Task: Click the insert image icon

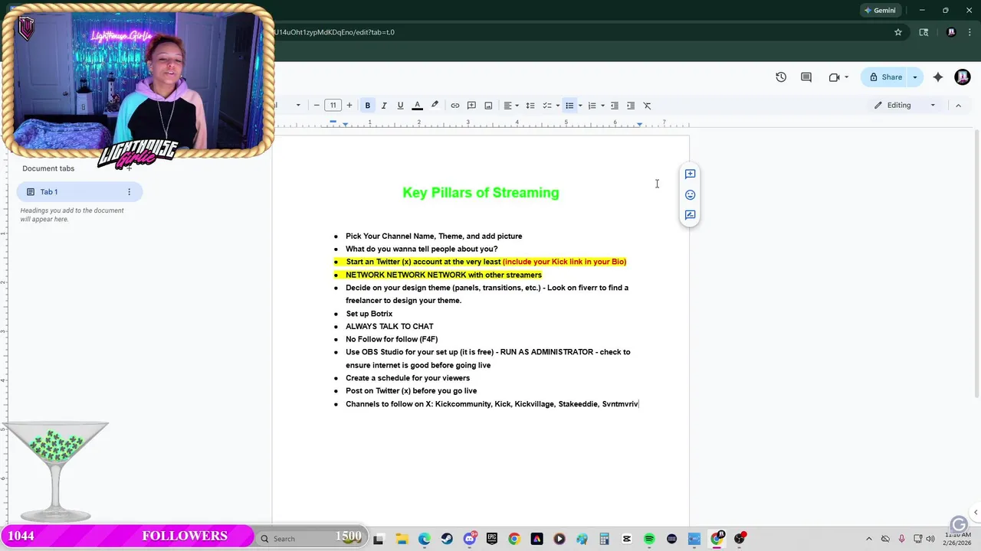Action: coord(488,106)
